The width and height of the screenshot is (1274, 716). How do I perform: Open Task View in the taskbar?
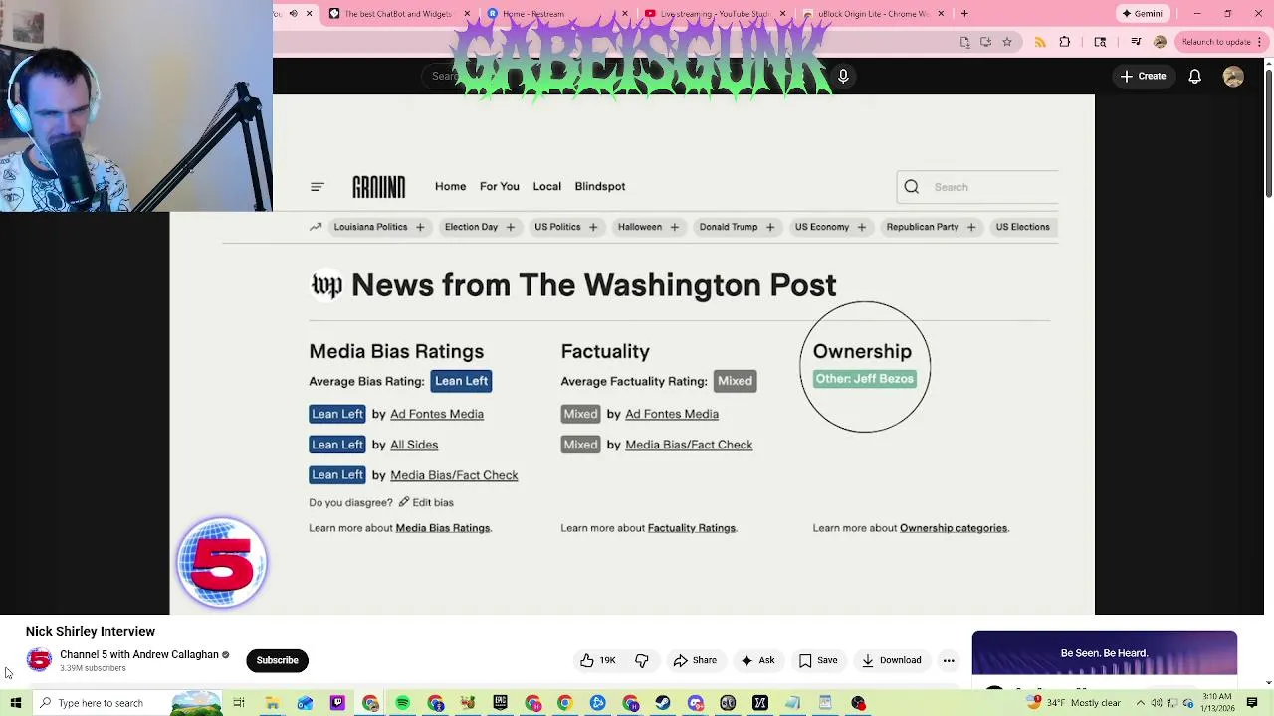pos(239,703)
